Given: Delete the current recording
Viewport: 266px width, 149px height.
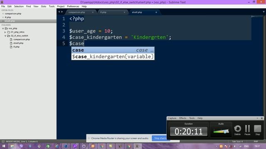Looking at the screenshot, I should [x=237, y=130].
